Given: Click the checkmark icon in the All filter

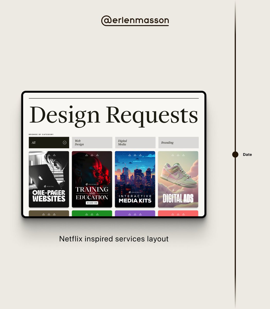Looking at the screenshot, I should tap(65, 142).
